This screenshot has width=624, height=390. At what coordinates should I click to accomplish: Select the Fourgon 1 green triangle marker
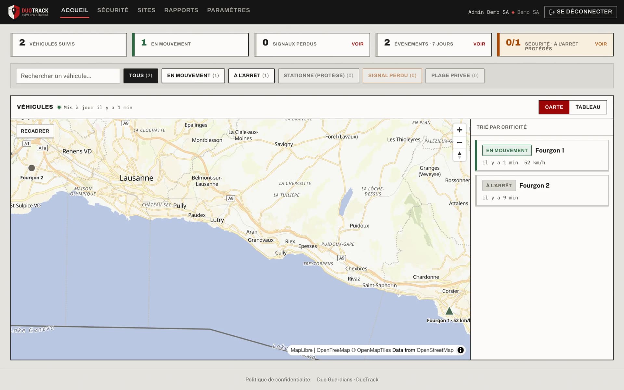click(449, 311)
